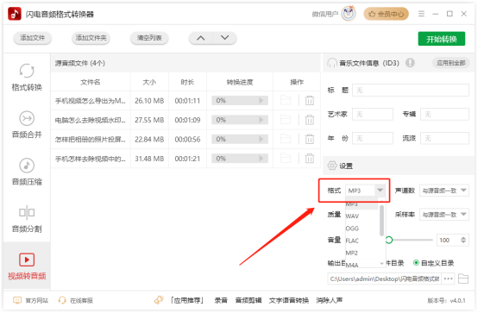Open the 文字语音转换 text-to-speech link
The height and width of the screenshot is (313, 478).
[289, 301]
